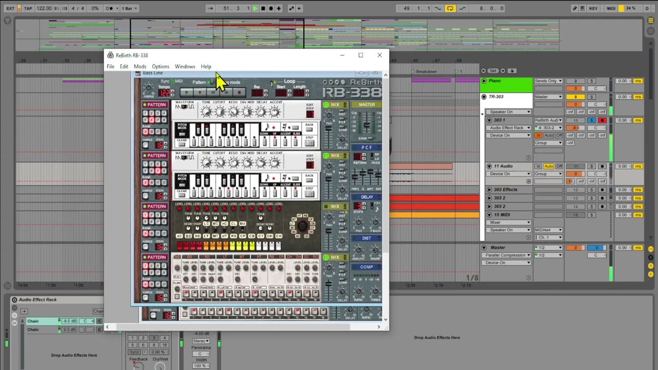Open the MIDI4x4 output dropdown
This screenshot has height=370, width=658.
click(548, 230)
